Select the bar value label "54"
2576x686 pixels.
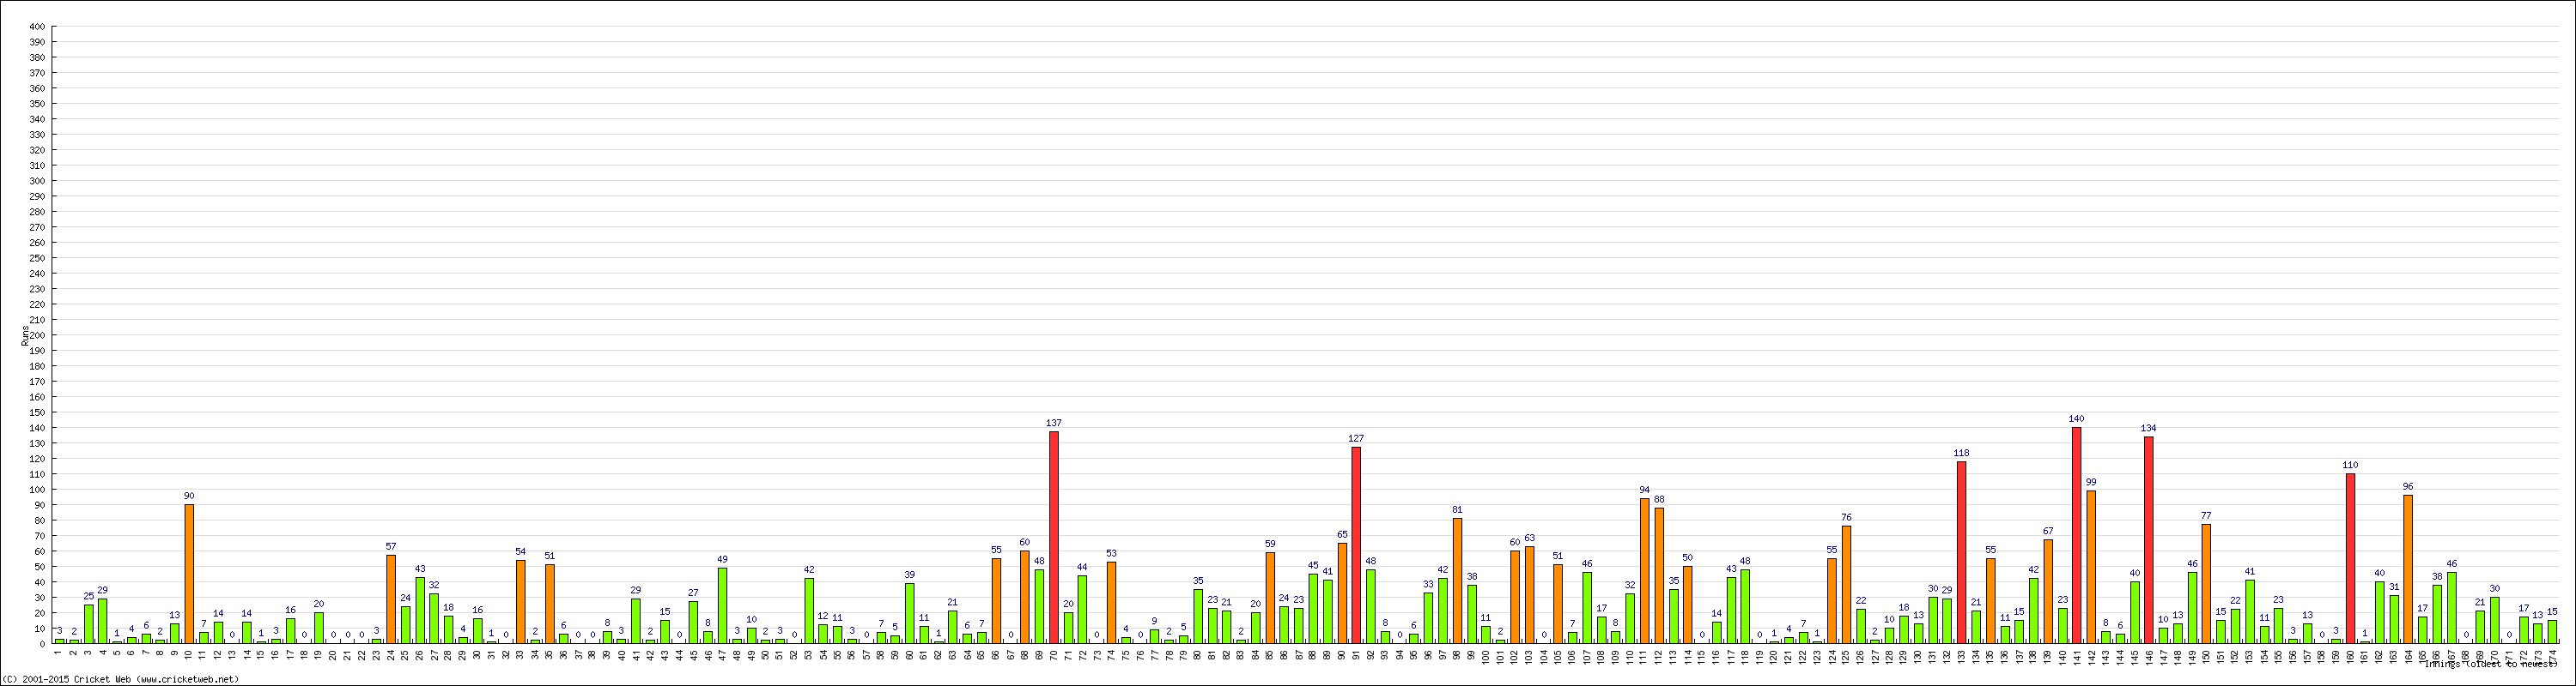[x=520, y=551]
